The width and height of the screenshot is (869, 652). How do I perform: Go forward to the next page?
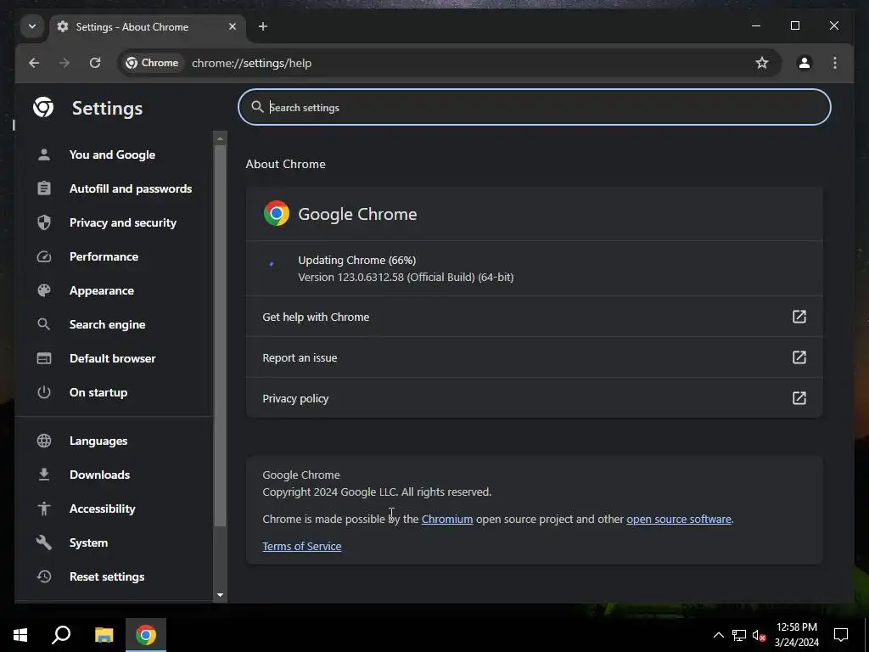64,63
